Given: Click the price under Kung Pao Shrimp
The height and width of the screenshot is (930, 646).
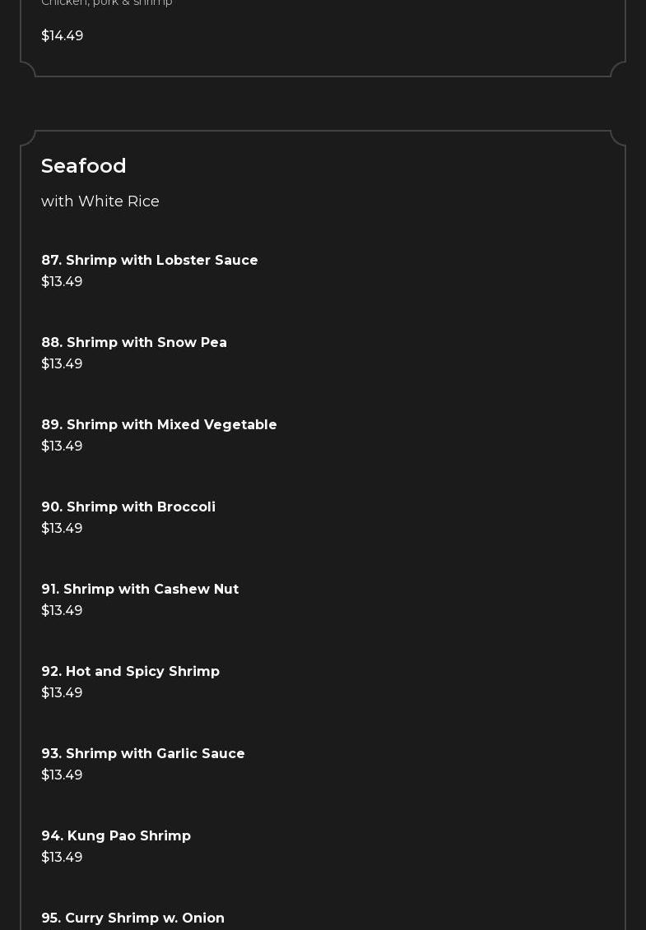Looking at the screenshot, I should [x=62, y=857].
